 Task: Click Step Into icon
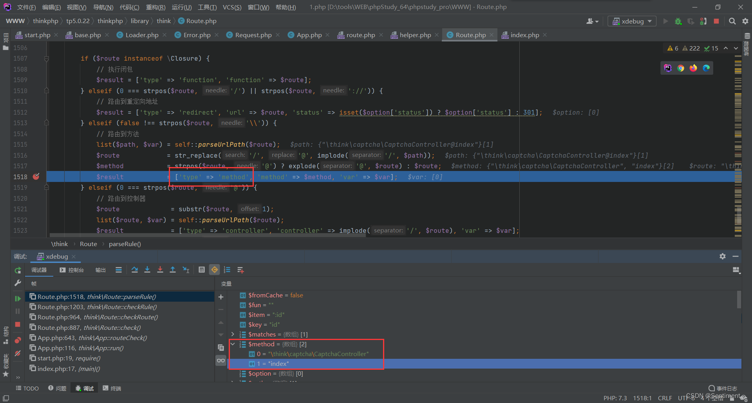pyautogui.click(x=147, y=270)
